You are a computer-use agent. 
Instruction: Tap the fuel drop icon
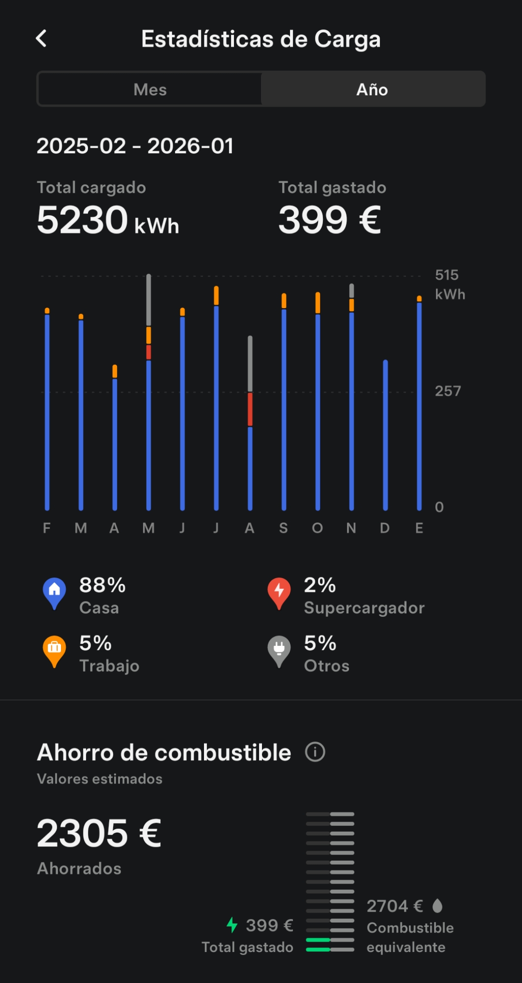(437, 905)
